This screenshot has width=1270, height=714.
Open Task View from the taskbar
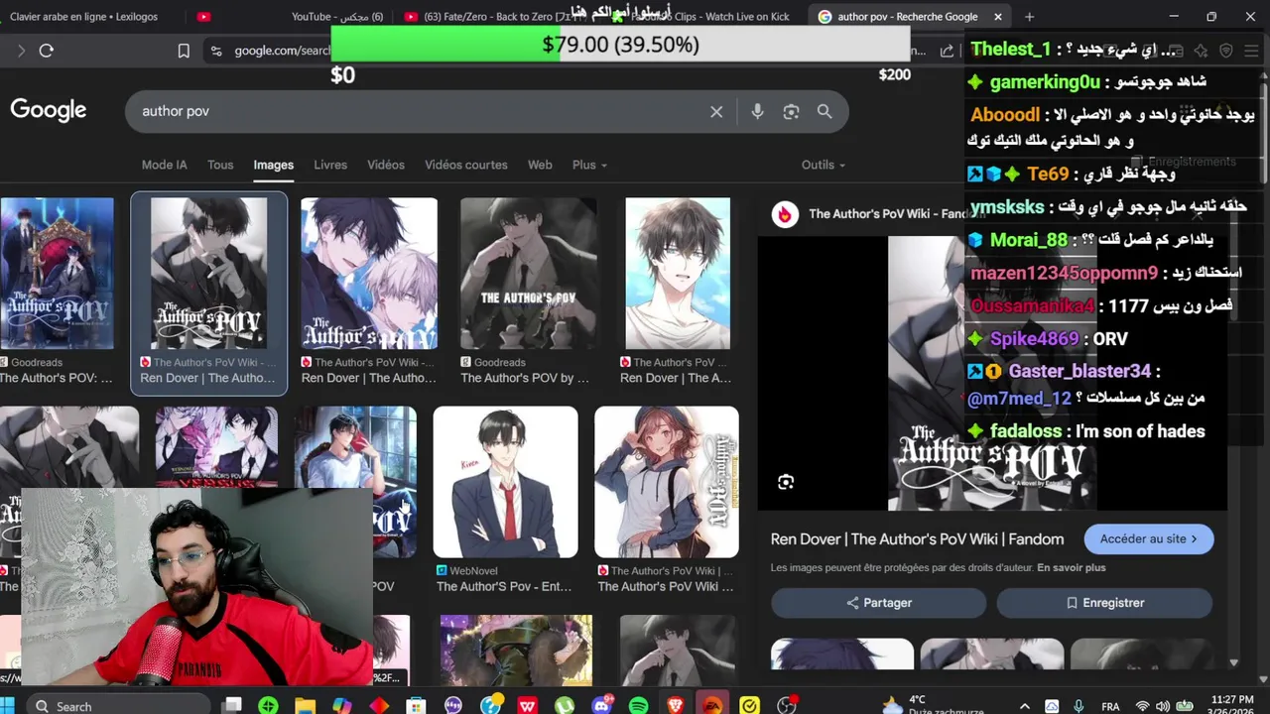(232, 706)
